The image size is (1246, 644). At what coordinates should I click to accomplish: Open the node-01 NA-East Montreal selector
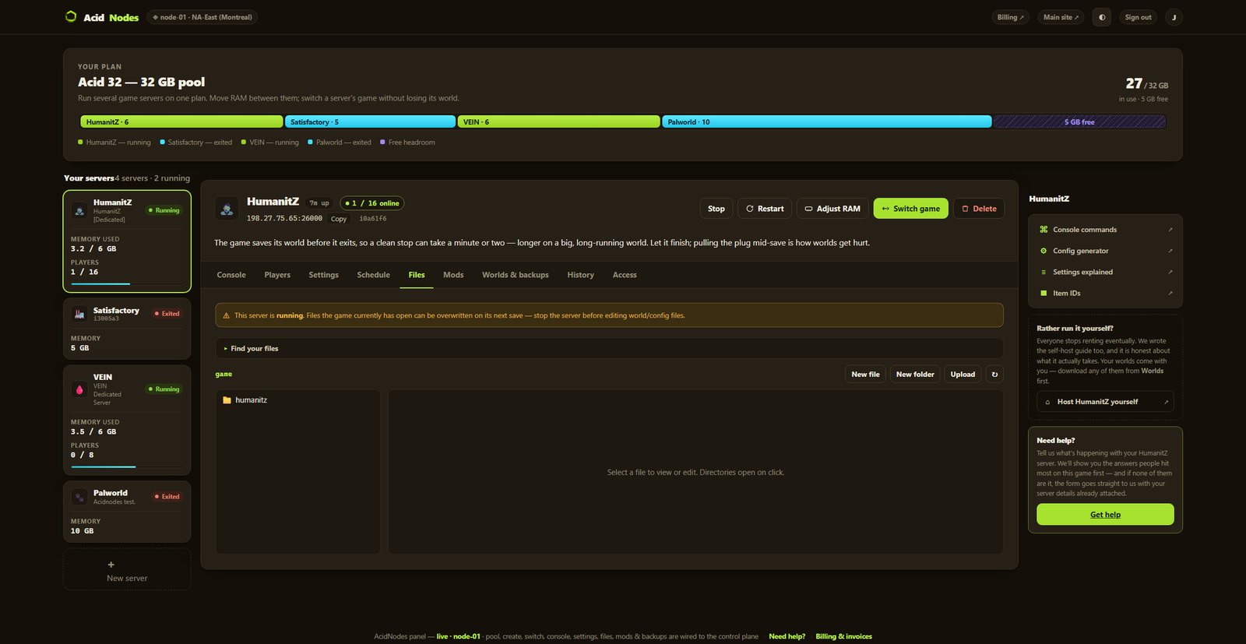(202, 17)
